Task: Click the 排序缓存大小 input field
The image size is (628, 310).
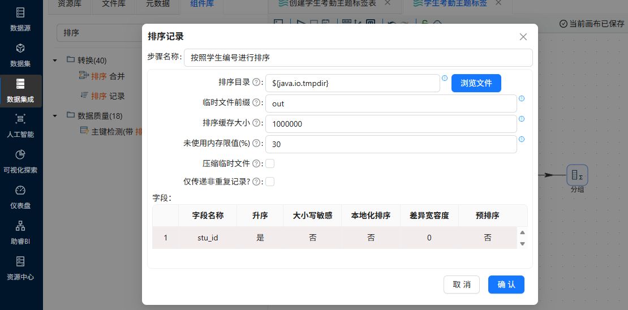Action: click(391, 124)
